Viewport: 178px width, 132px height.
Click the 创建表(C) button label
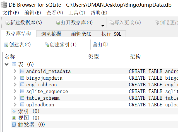pyautogui.click(x=20, y=45)
